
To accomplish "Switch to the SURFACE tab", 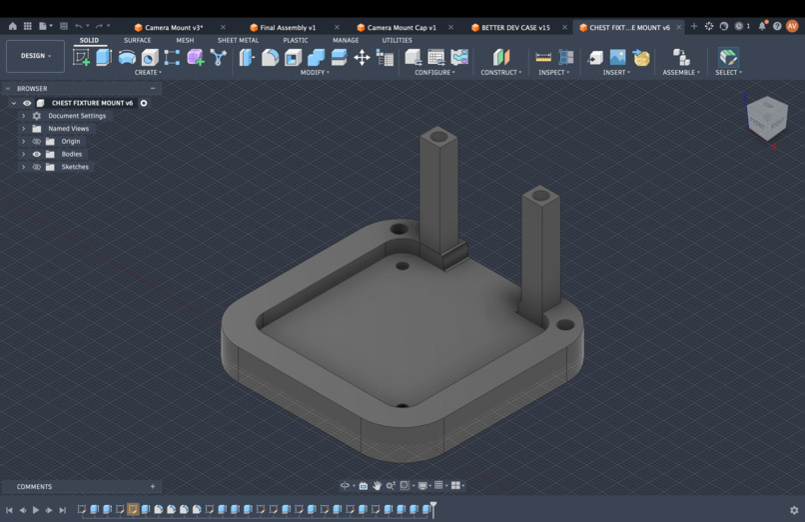I will pyautogui.click(x=137, y=40).
